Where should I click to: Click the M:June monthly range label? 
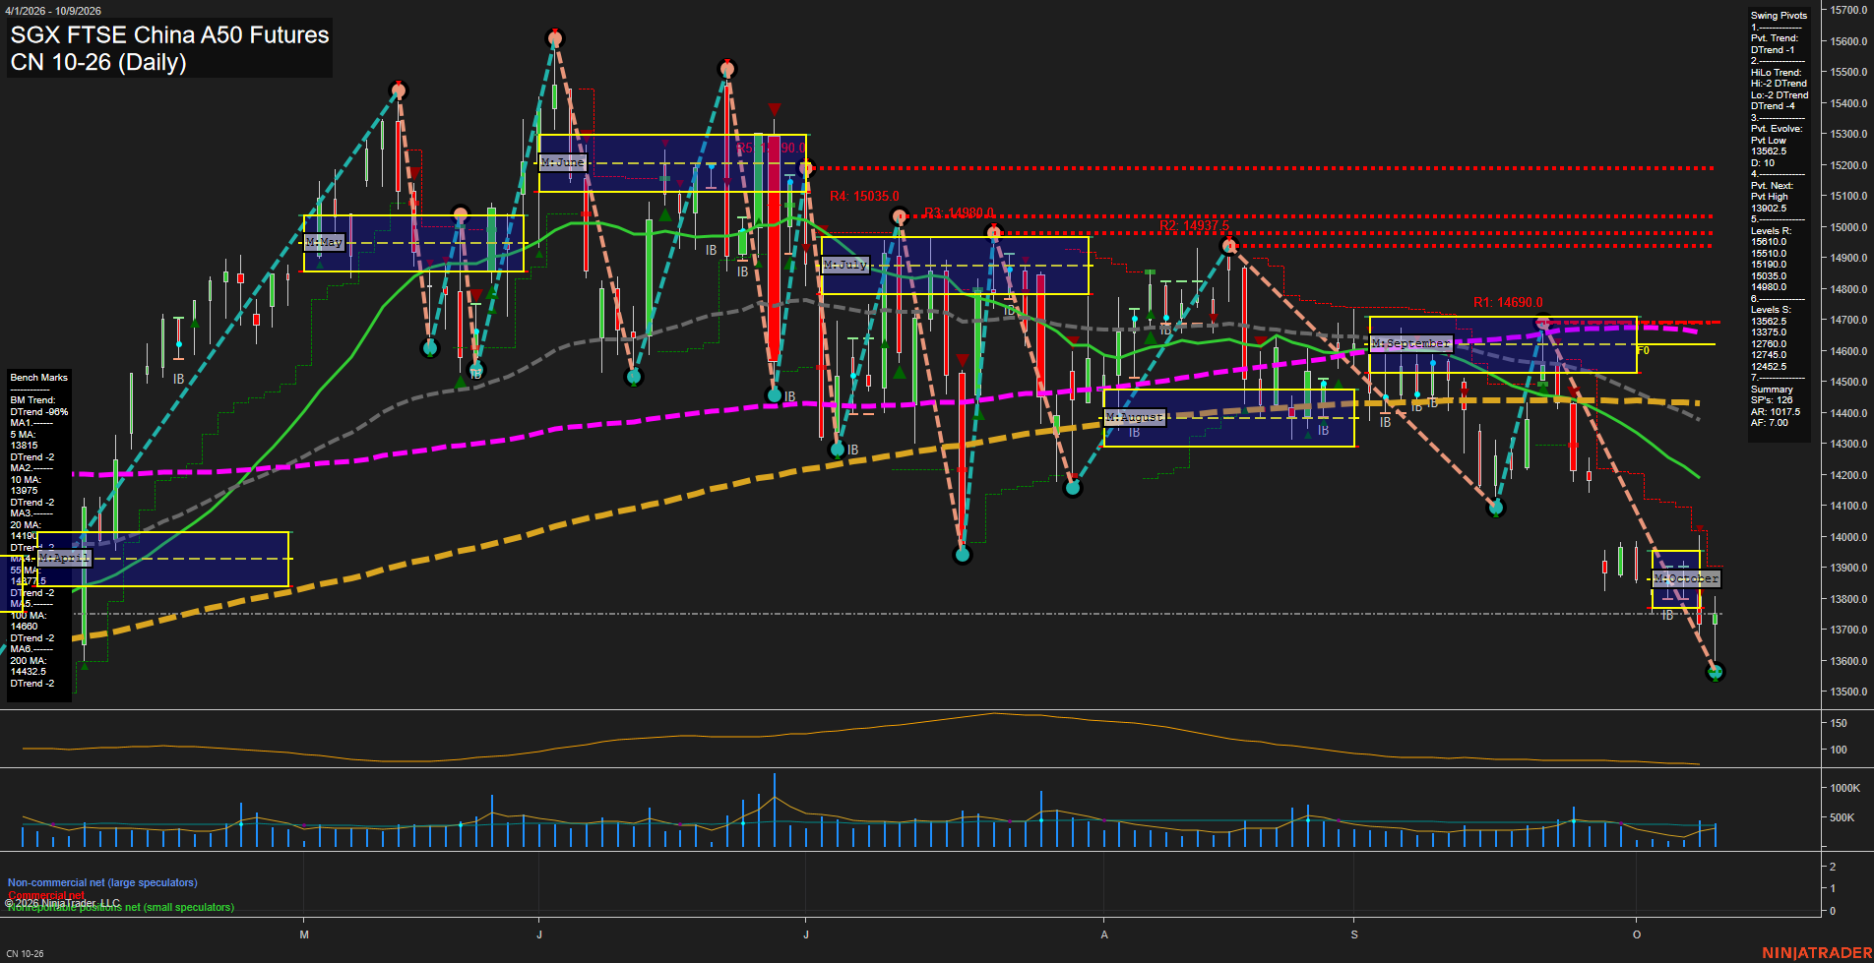563,162
